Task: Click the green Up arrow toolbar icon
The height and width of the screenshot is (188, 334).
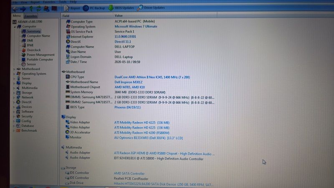Action: (31, 8)
